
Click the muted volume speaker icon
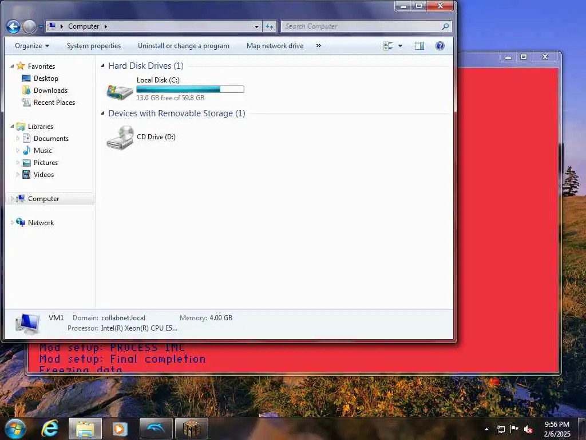pyautogui.click(x=528, y=429)
